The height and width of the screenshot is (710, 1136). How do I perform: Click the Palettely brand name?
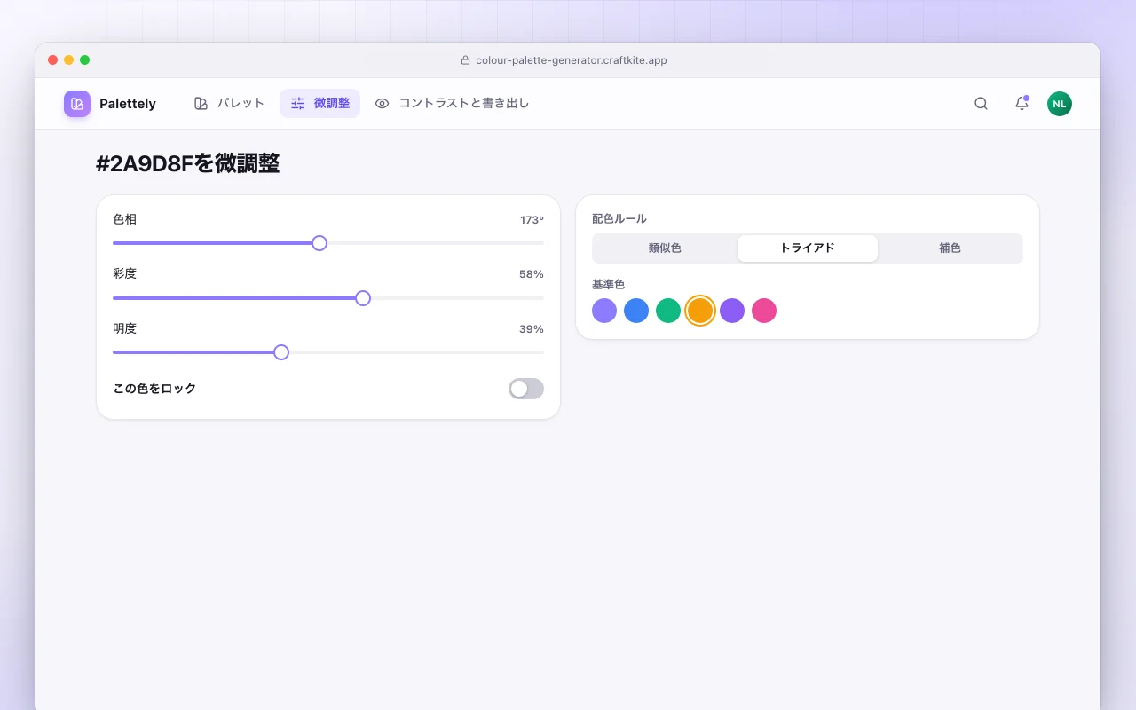pyautogui.click(x=128, y=104)
